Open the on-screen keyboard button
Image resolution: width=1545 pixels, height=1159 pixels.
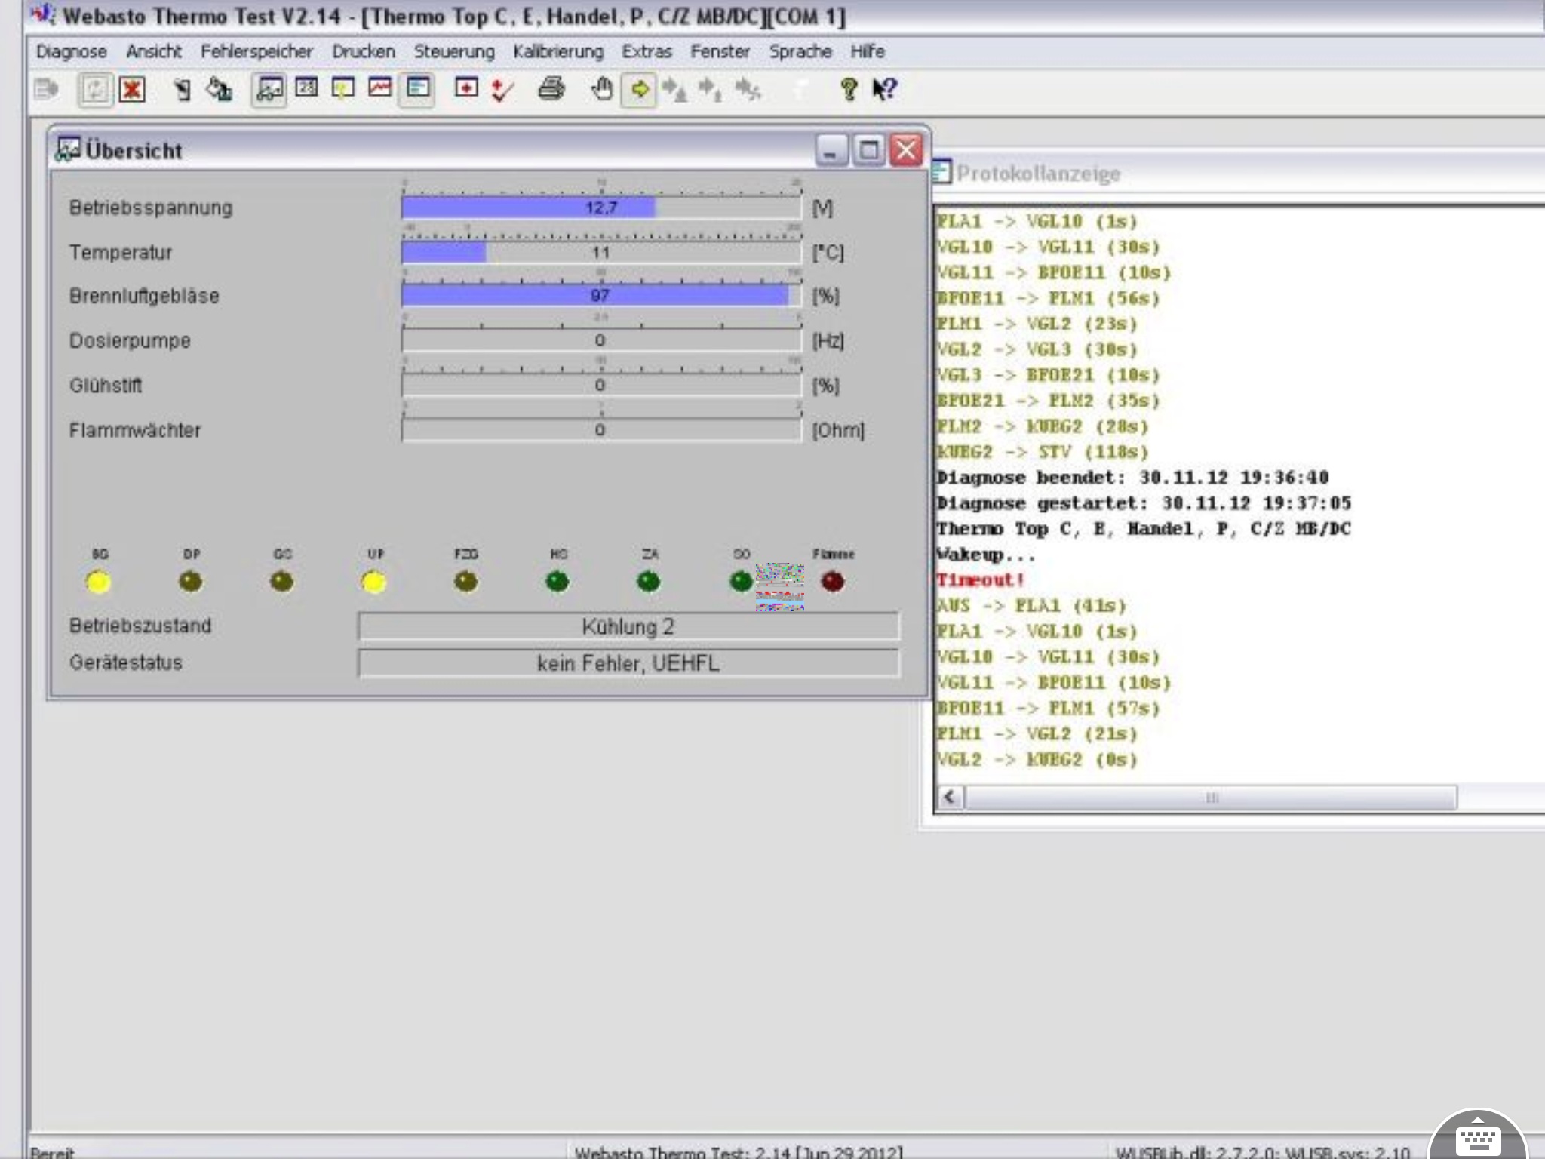pyautogui.click(x=1477, y=1137)
